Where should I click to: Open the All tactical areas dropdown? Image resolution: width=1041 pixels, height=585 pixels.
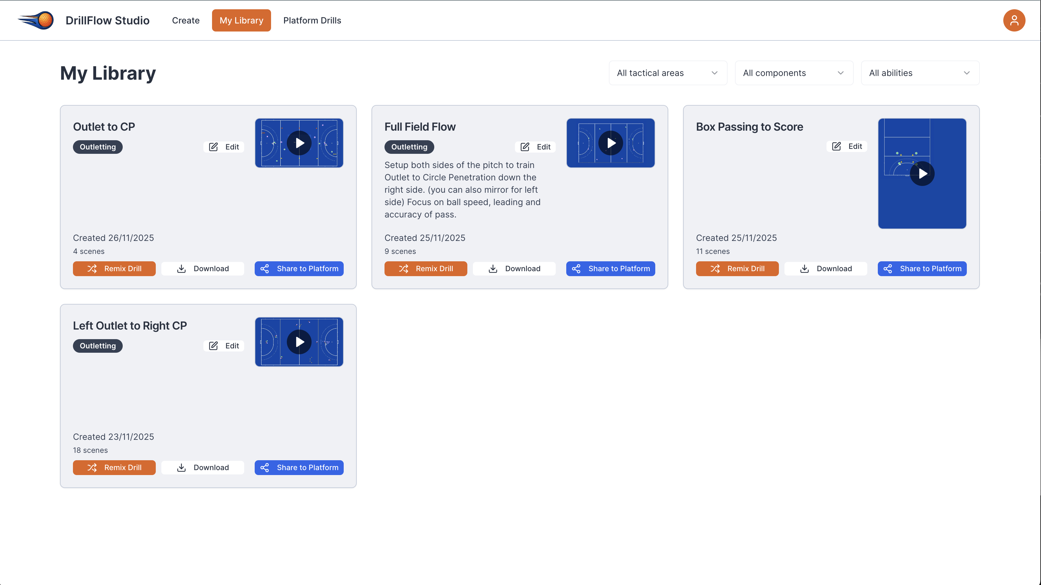[668, 73]
